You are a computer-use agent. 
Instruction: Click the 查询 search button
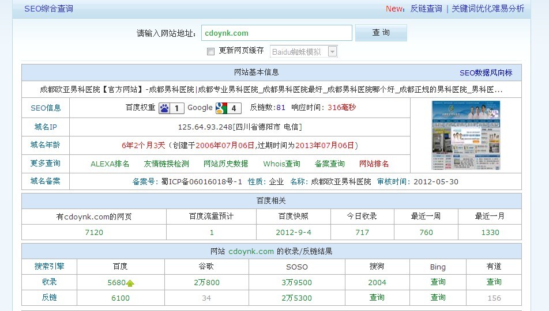(381, 33)
